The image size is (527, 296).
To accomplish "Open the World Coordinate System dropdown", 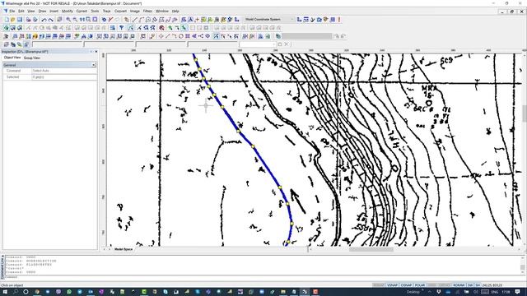I will 269,20.
